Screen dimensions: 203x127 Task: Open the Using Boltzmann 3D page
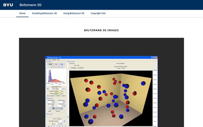pos(74,13)
